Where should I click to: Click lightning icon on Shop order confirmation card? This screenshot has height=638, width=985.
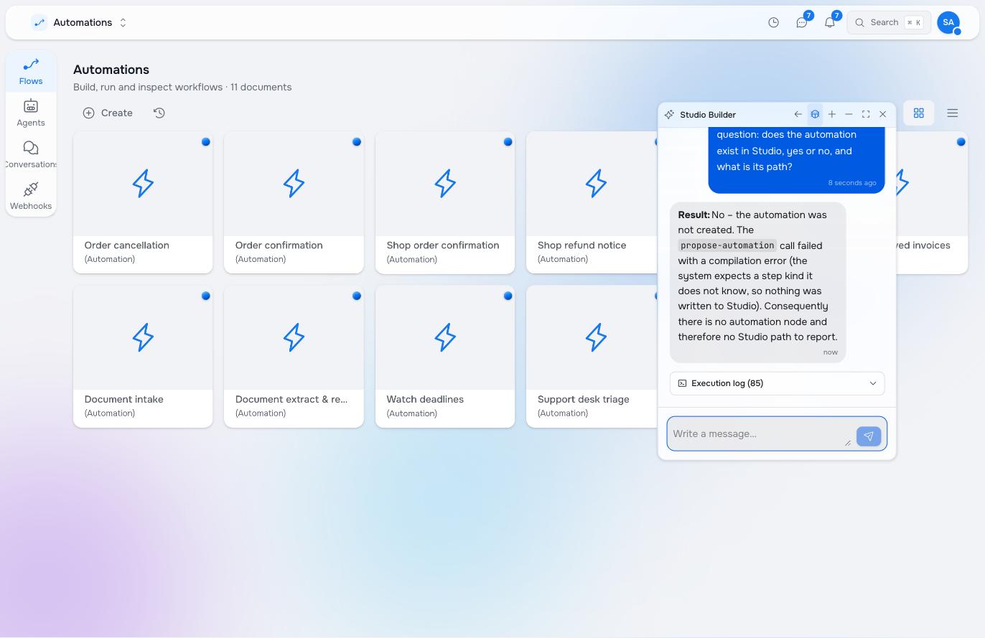tap(445, 184)
